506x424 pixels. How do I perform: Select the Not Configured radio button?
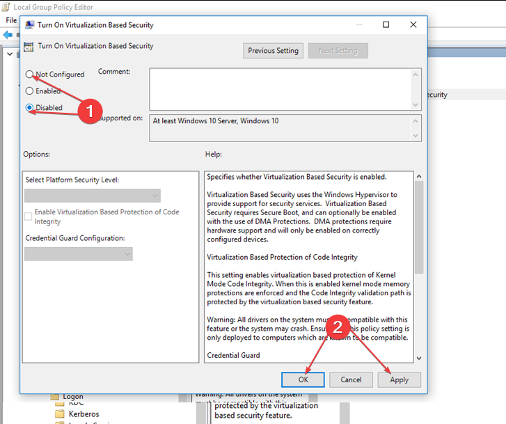point(29,74)
